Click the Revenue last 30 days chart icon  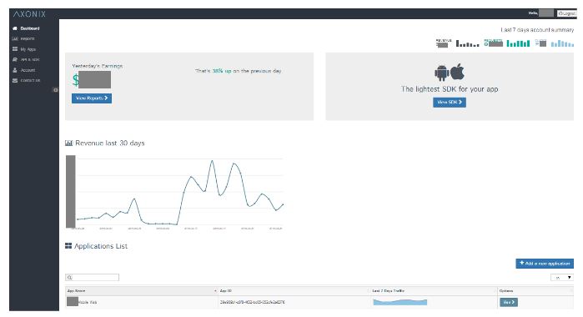coord(68,143)
